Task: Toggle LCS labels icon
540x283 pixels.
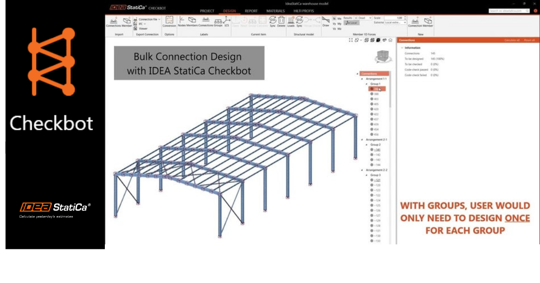Action: [x=227, y=20]
